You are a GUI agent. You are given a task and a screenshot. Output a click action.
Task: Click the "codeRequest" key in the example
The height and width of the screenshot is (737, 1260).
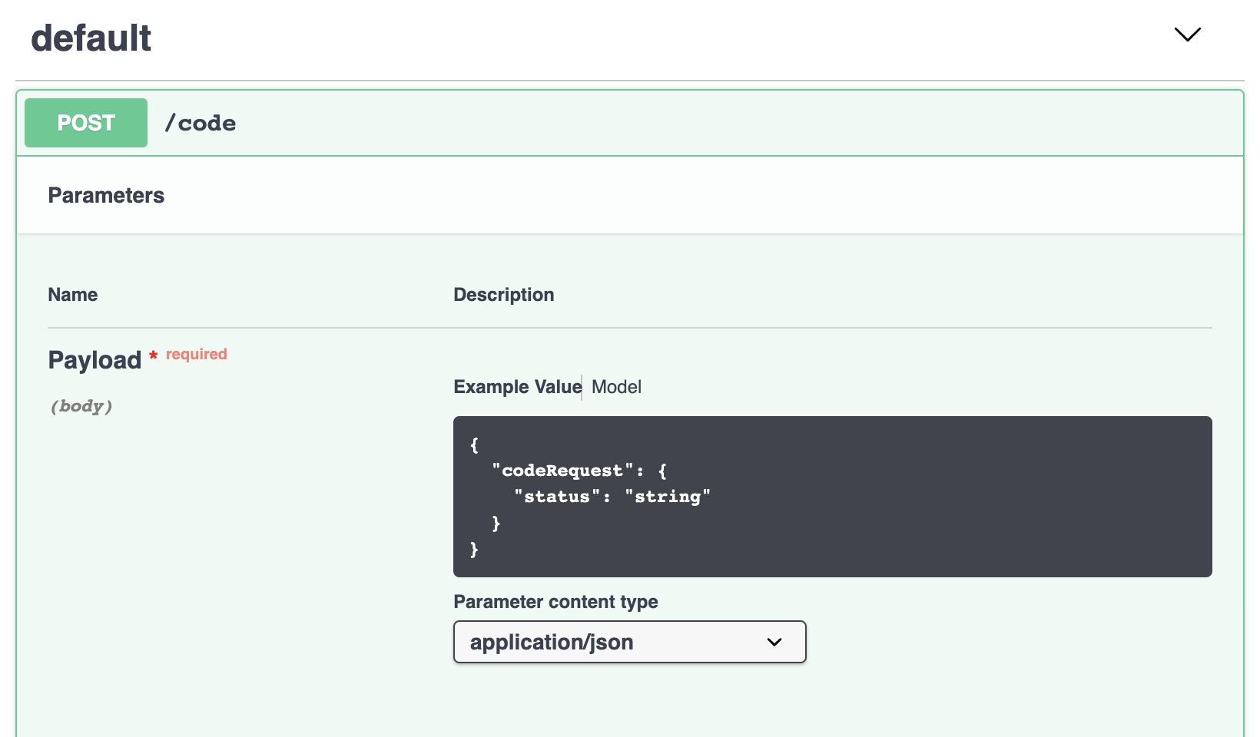pos(562,471)
